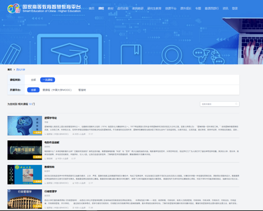Click the search magnifier icon

coord(236,104)
